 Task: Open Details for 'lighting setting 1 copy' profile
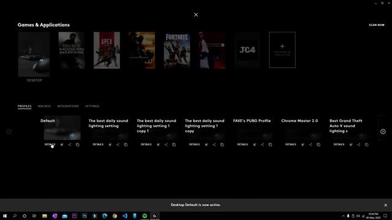coord(194,144)
